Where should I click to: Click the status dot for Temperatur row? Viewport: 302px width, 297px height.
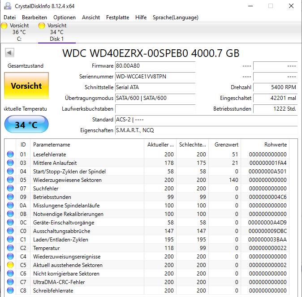10,248
